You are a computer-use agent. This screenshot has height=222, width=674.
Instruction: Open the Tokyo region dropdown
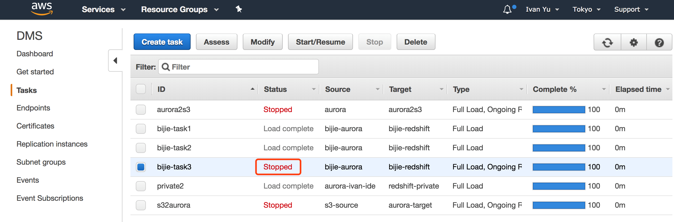(586, 10)
